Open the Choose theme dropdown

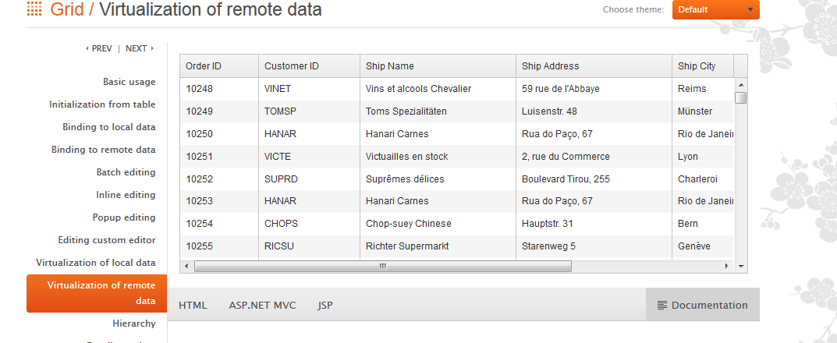[x=715, y=9]
